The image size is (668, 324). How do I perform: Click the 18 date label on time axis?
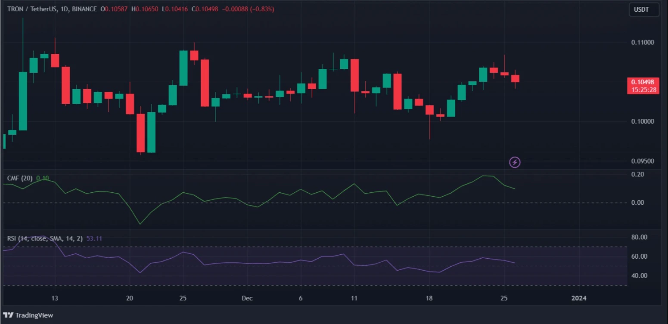[429, 298]
